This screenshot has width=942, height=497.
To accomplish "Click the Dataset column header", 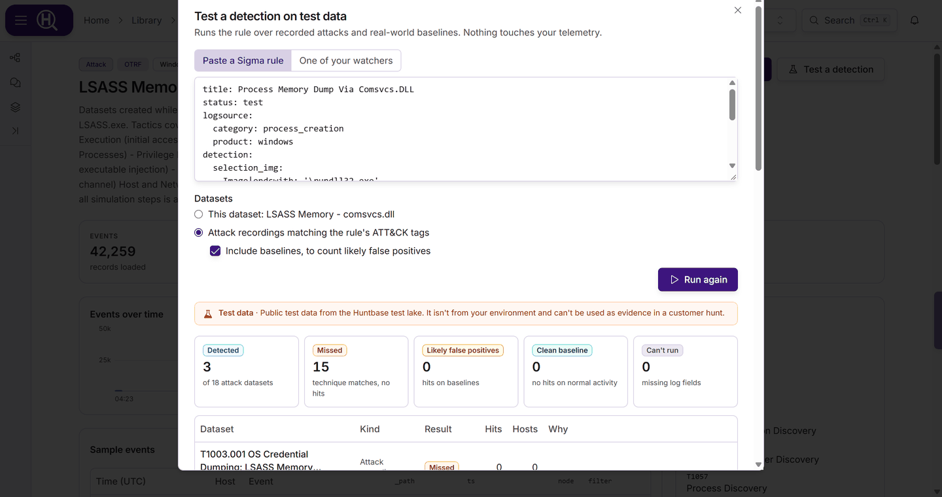I will click(x=217, y=429).
